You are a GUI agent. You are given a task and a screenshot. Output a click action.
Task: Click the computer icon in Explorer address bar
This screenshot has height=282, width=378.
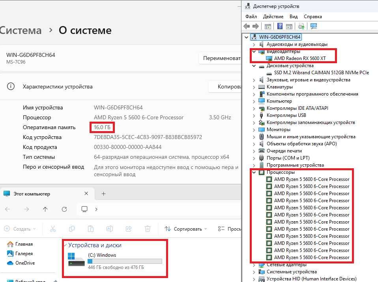[84, 209]
